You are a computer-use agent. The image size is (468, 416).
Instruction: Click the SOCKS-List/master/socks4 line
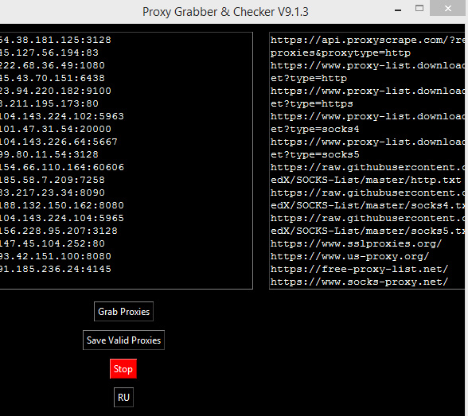368,205
